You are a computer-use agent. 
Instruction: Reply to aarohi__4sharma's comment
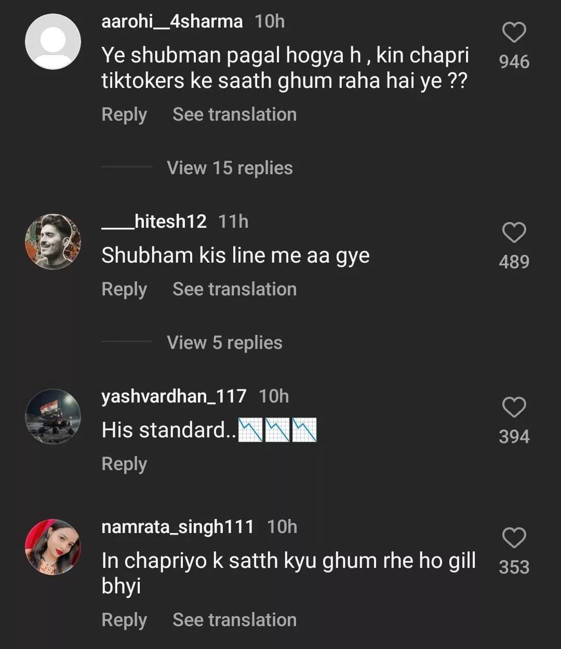(x=124, y=114)
